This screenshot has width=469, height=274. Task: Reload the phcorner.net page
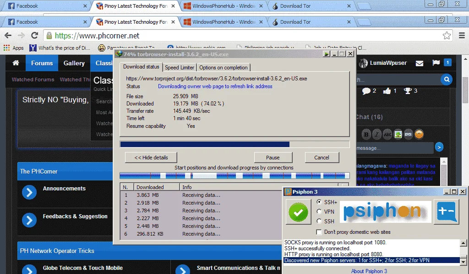click(35, 36)
